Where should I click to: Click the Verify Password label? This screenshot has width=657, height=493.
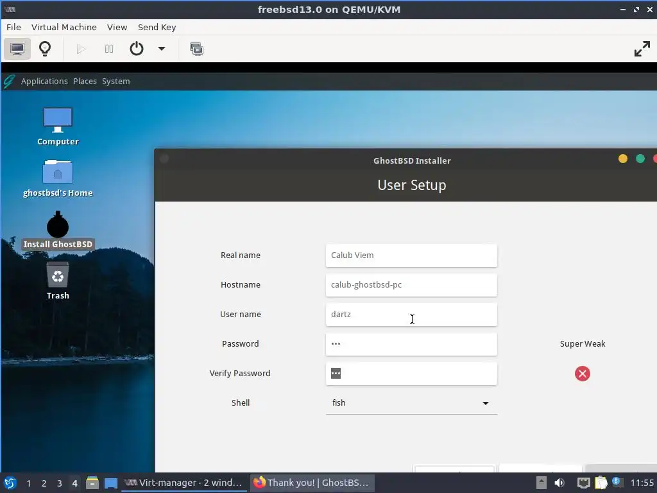pos(240,374)
